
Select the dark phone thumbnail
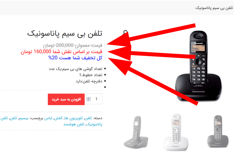coord(218,132)
